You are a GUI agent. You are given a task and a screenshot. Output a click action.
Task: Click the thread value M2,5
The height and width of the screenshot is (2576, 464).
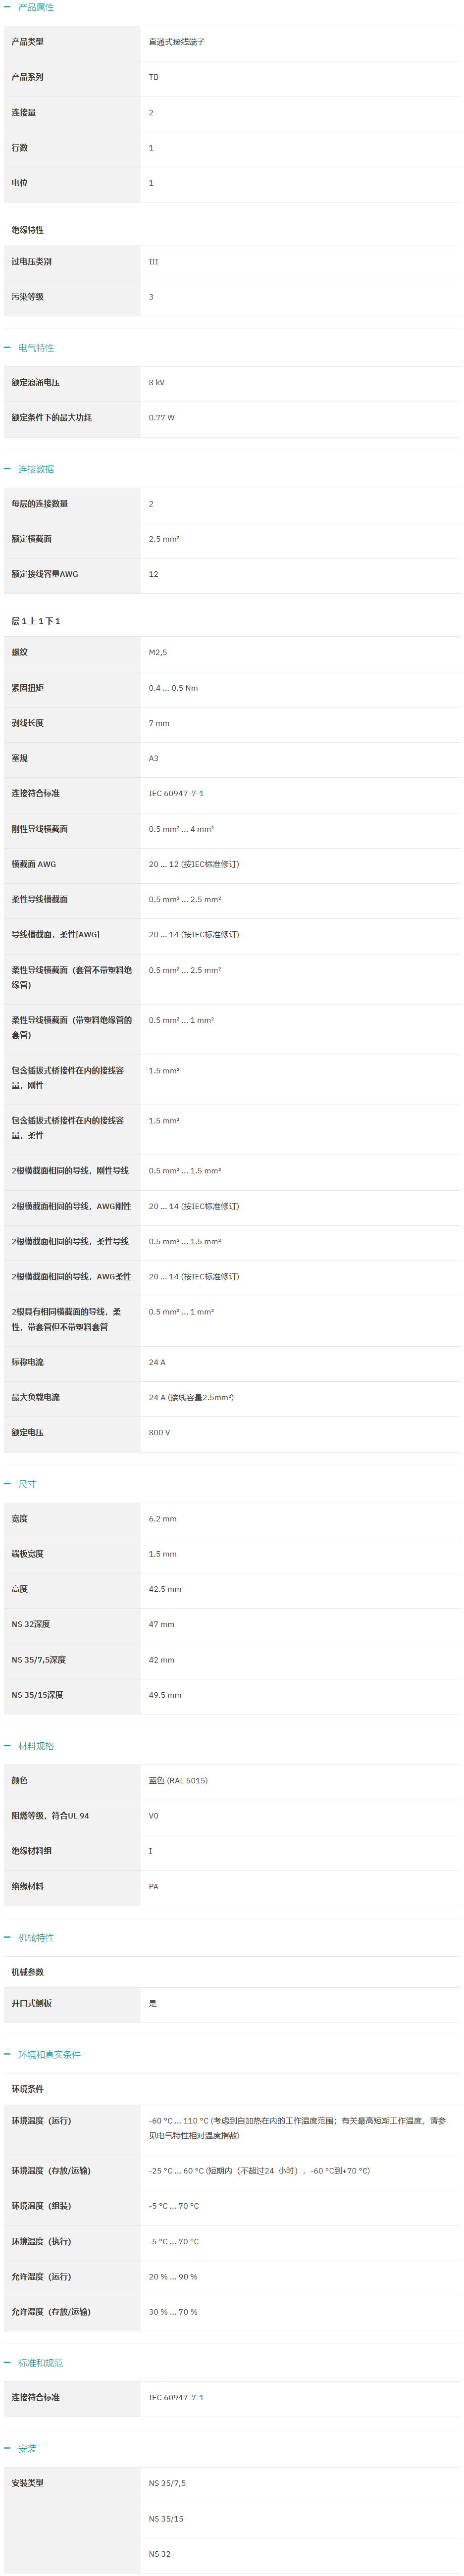pos(158,652)
